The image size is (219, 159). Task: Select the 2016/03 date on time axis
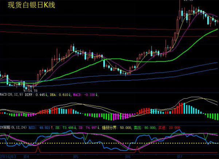click(x=8, y=156)
